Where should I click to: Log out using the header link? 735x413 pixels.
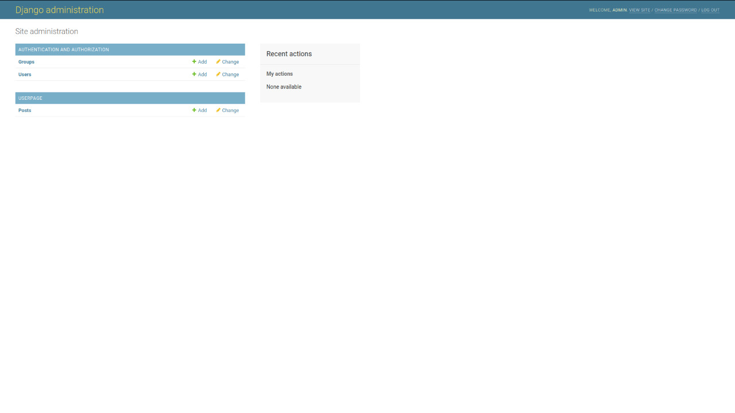click(710, 10)
